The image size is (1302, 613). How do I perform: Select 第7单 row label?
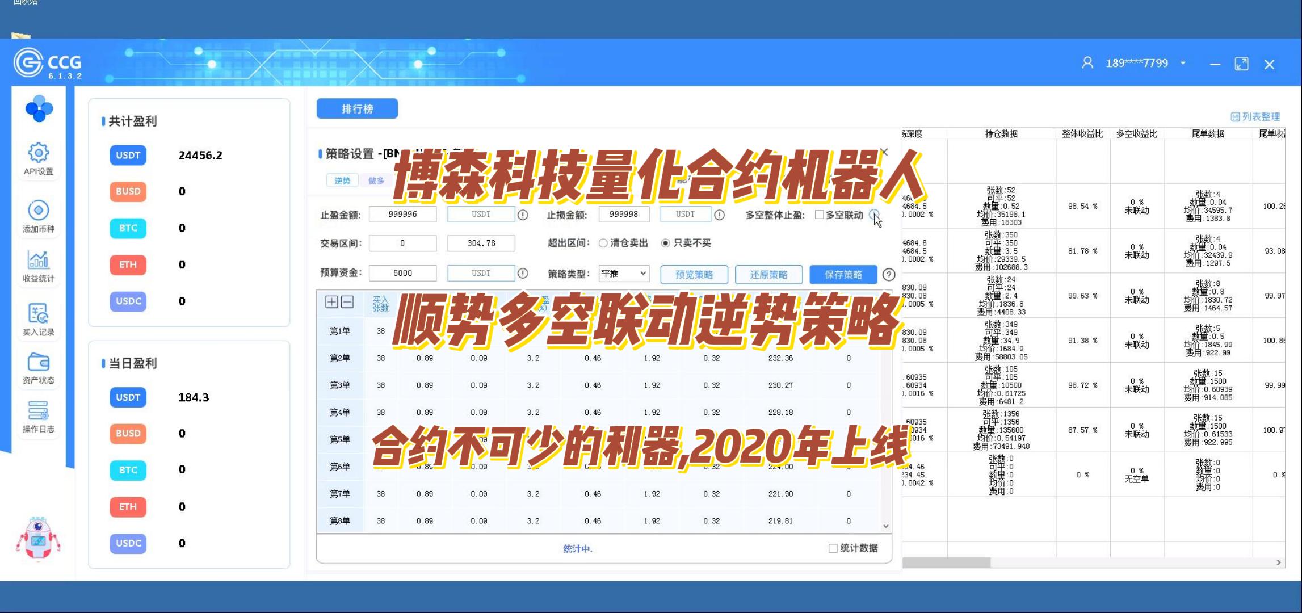(x=340, y=494)
